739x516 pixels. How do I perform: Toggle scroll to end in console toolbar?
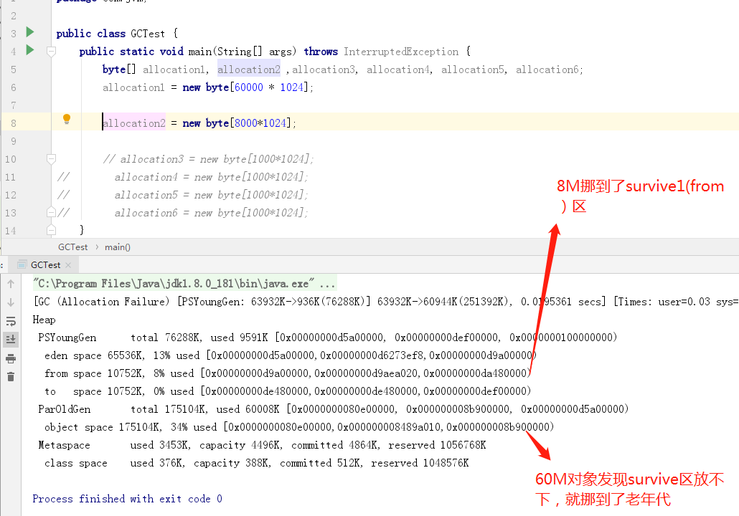click(x=11, y=340)
